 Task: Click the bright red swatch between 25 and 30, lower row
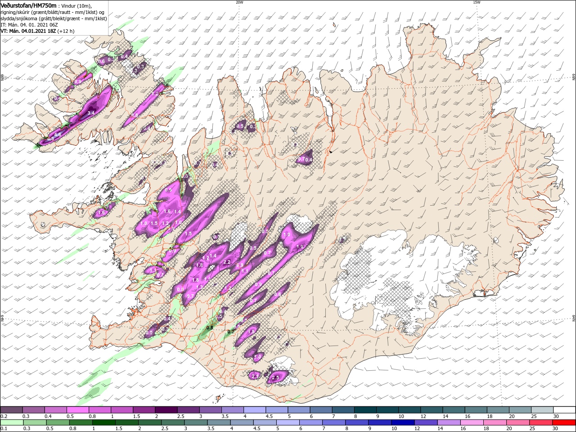(541, 423)
